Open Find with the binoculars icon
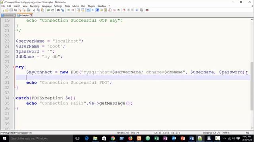Viewport: 254px width, 142px height. (58, 10)
